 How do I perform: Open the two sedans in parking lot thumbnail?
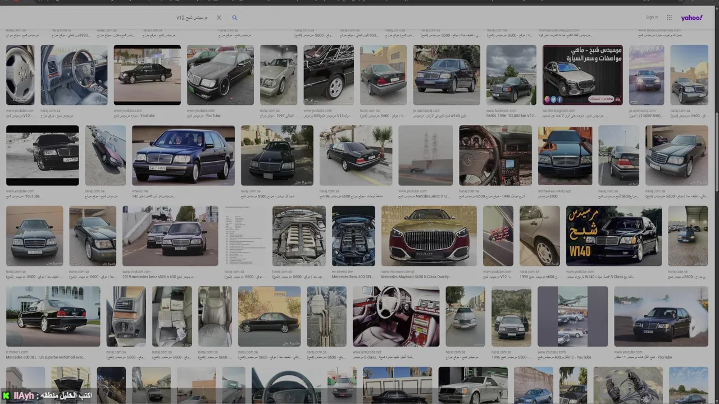click(170, 236)
